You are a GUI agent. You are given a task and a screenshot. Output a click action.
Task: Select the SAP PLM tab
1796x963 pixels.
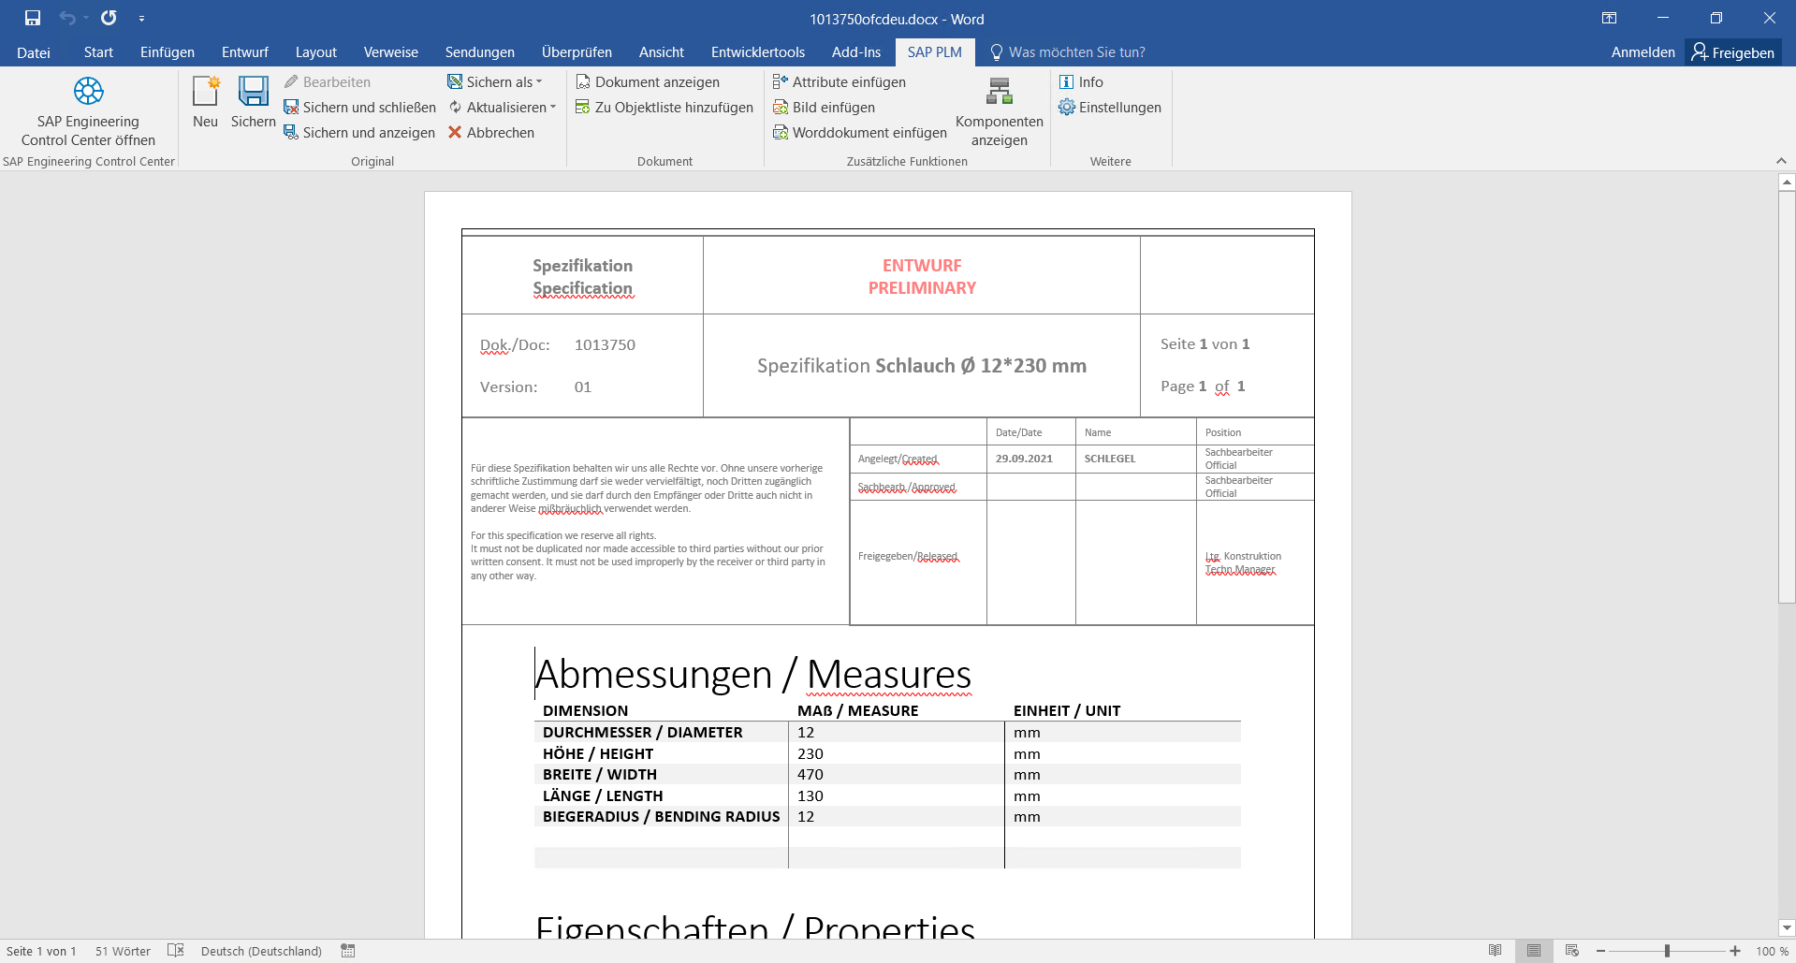pyautogui.click(x=935, y=52)
